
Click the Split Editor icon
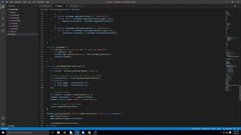point(235,6)
